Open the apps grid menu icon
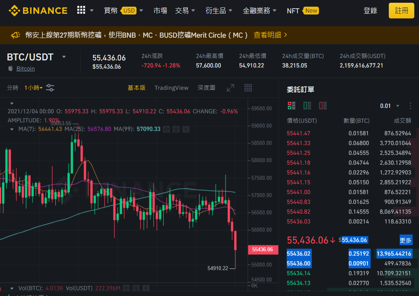419x296 pixels. pyautogui.click(x=81, y=10)
